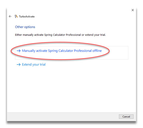Go back using the left arrow
The image size is (143, 128).
coord(10,16)
